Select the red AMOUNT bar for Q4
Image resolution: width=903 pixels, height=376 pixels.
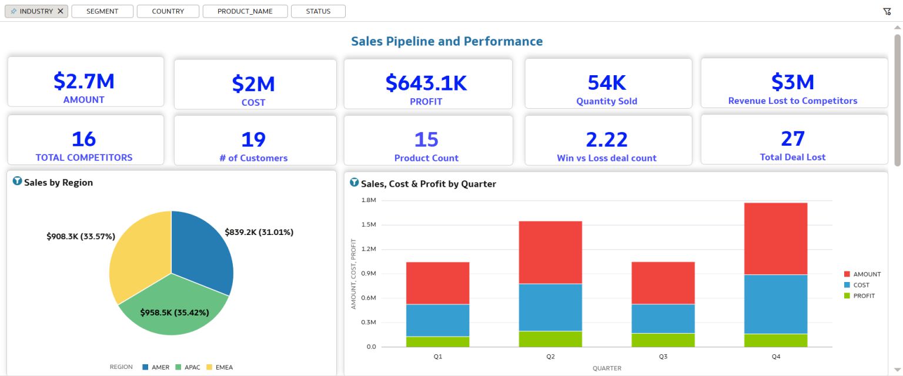click(x=775, y=239)
